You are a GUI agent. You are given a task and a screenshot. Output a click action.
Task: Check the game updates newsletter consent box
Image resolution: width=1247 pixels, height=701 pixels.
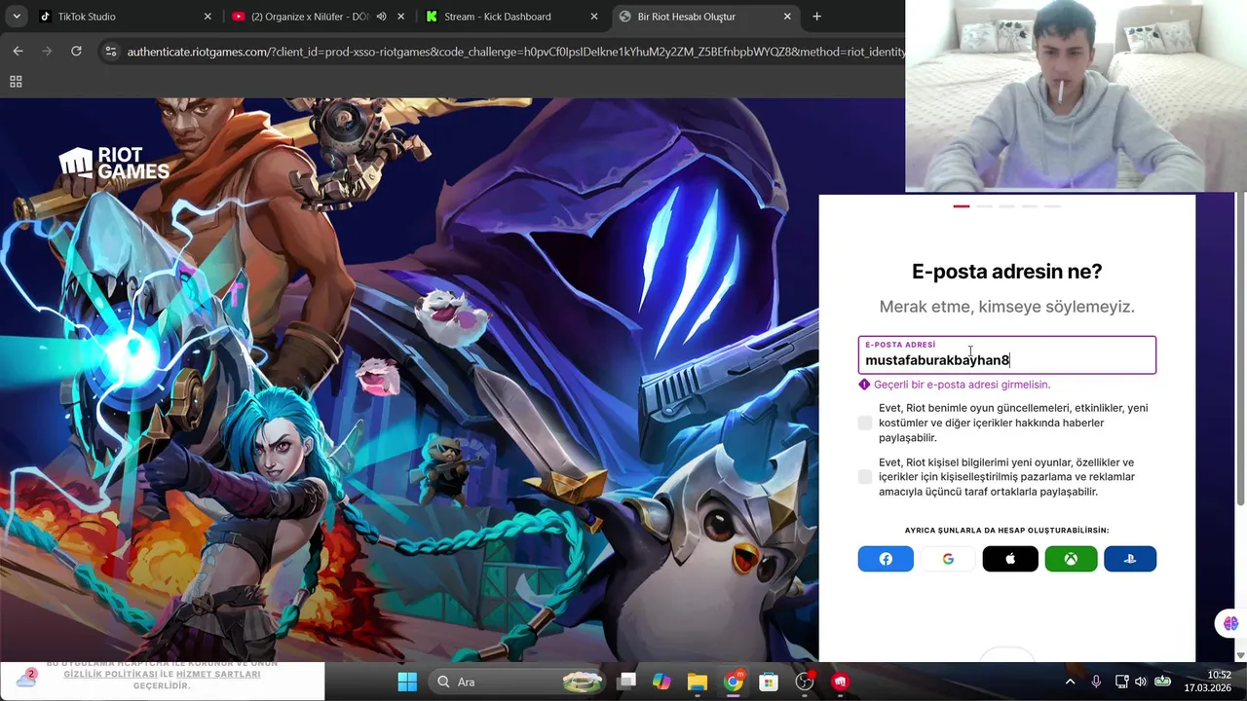pyautogui.click(x=865, y=423)
